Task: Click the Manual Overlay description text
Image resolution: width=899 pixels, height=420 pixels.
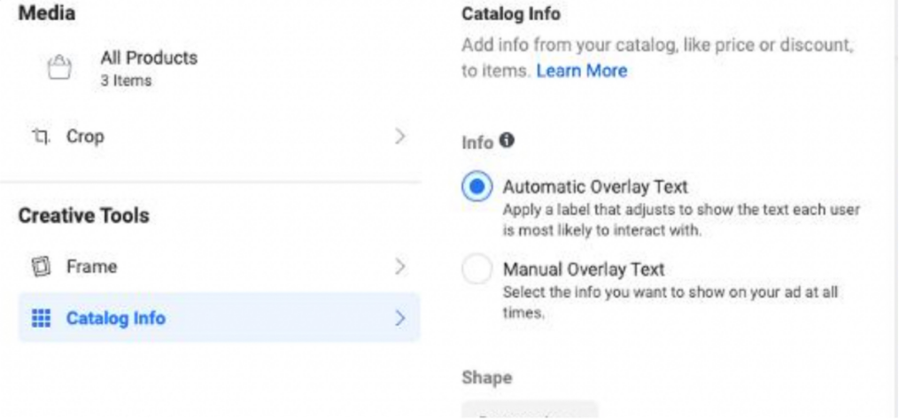Action: pyautogui.click(x=670, y=303)
